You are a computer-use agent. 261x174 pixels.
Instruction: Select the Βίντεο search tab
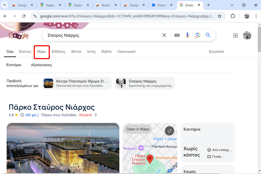click(77, 52)
